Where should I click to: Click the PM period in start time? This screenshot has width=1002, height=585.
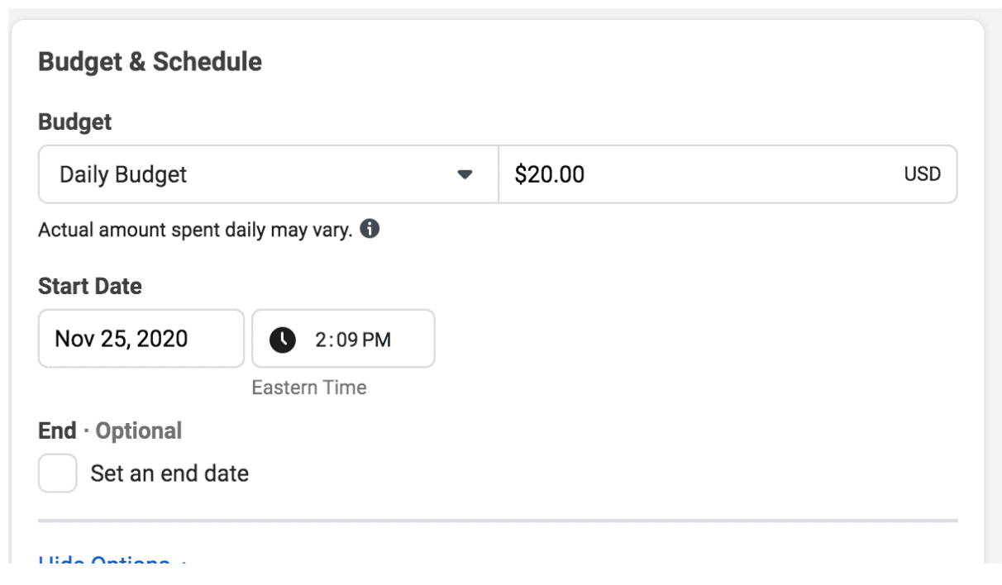coord(376,340)
